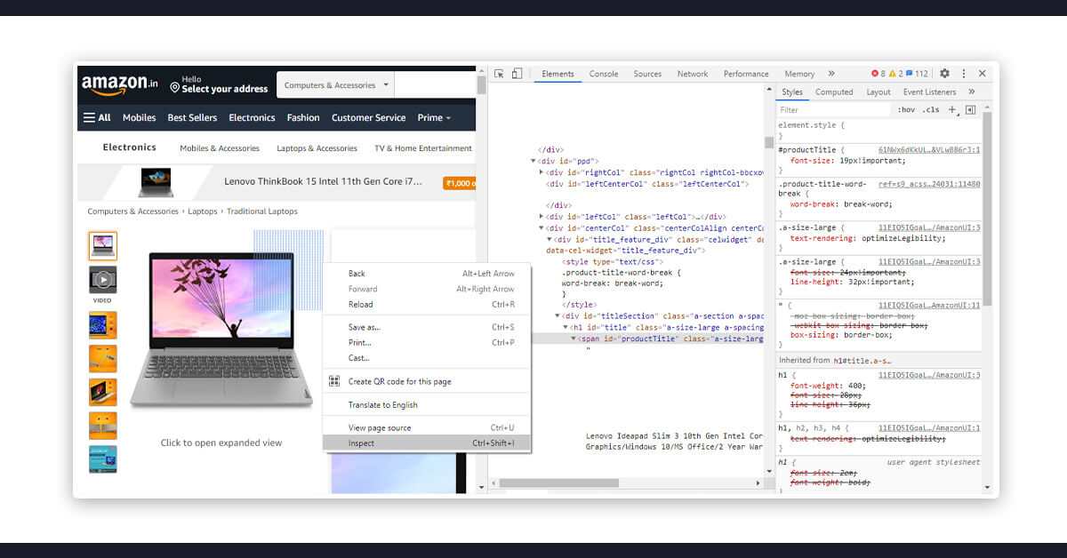This screenshot has height=558, width=1067.
Task: Choose Reload in context menu
Action: [x=427, y=305]
